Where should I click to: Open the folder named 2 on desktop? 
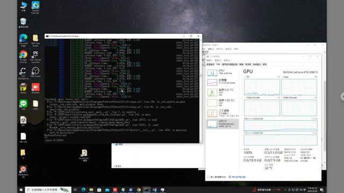(x=23, y=154)
